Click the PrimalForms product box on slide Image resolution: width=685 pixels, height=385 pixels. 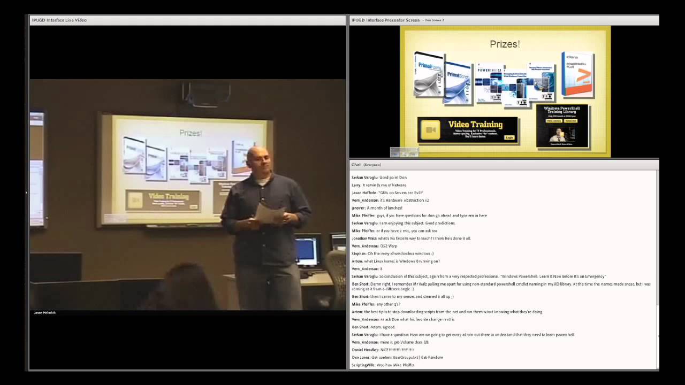(x=429, y=75)
